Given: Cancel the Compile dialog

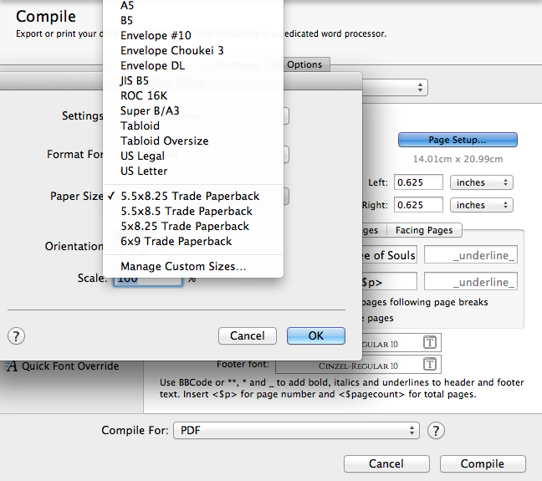Looking at the screenshot, I should (x=386, y=463).
